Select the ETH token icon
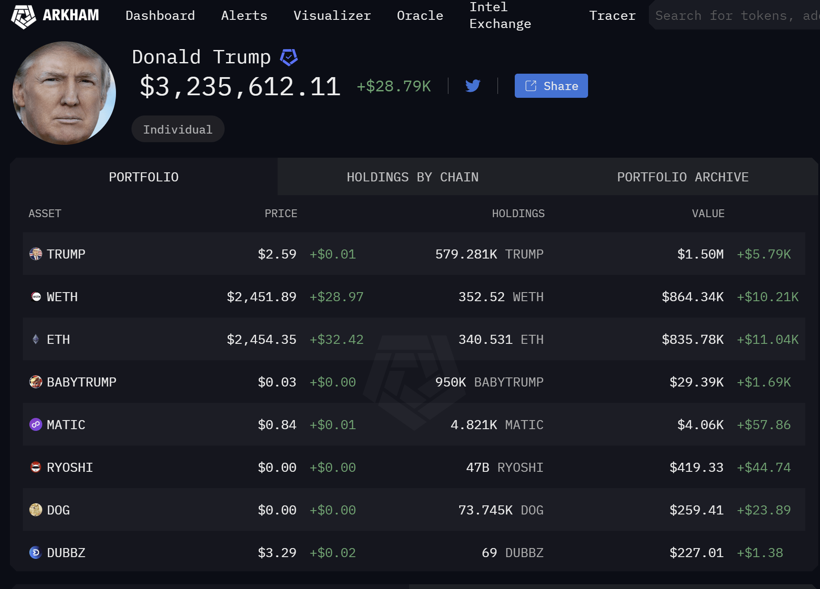Viewport: 820px width, 589px height. pos(35,339)
